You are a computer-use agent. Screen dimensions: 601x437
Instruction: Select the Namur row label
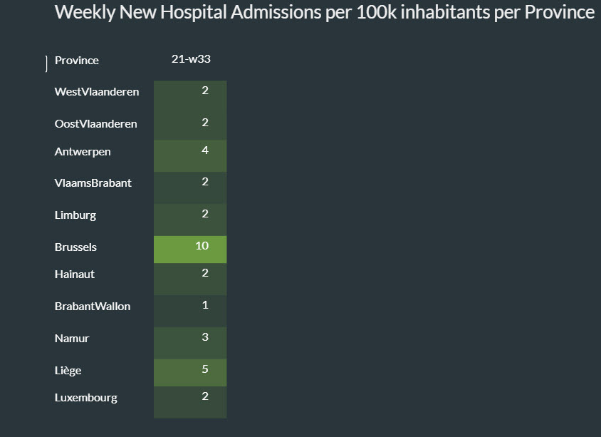click(72, 339)
